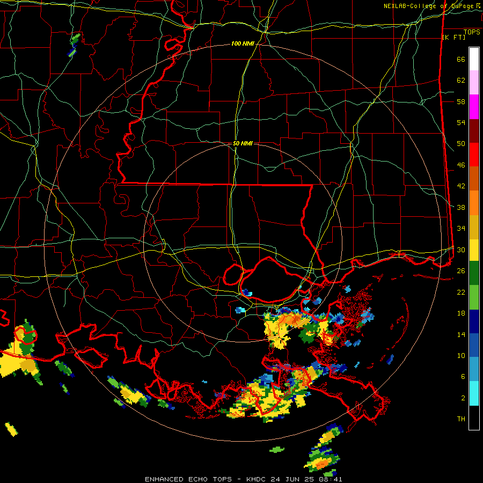
Task: Click the light green 18-22 kft legend swatch
Action: [x=474, y=297]
